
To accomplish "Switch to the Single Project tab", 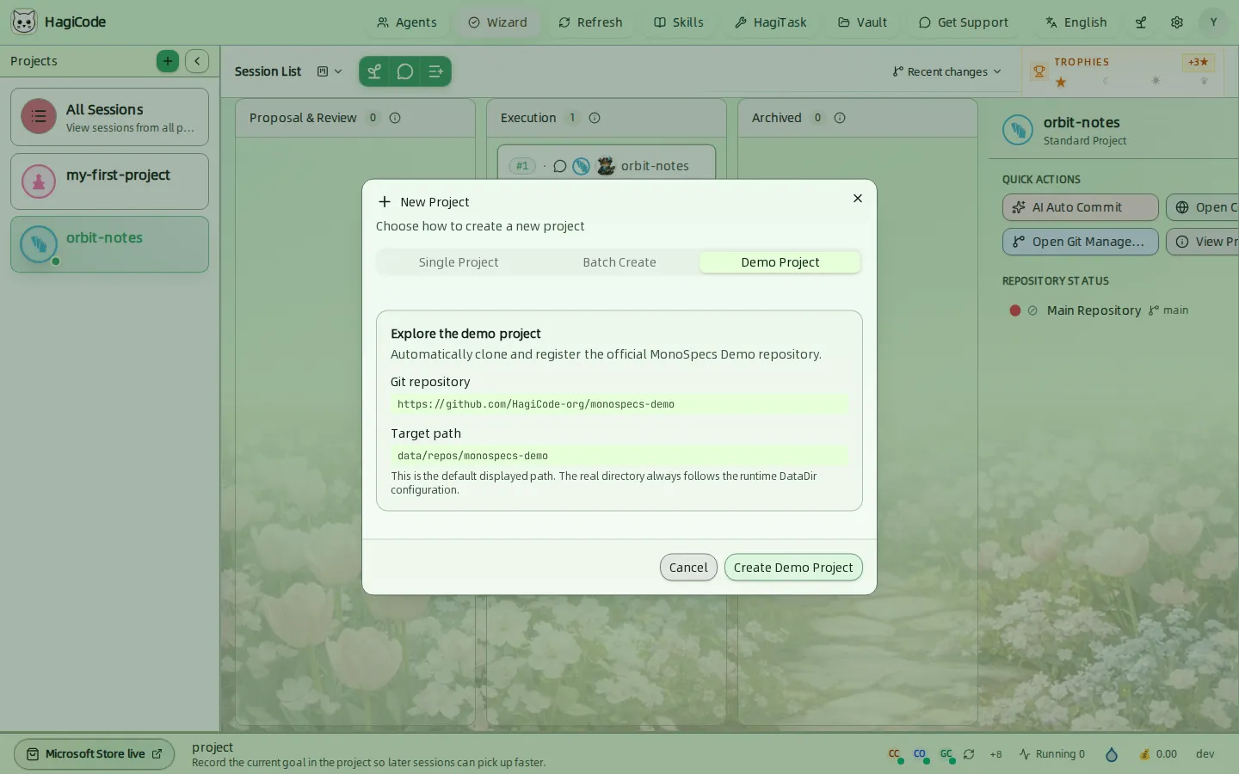I will [x=459, y=262].
